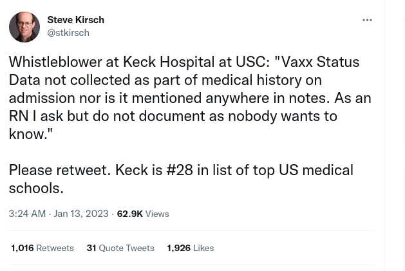The width and height of the screenshot is (405, 271).
Task: Click the #28 text in the tweet
Action: pyautogui.click(x=180, y=170)
